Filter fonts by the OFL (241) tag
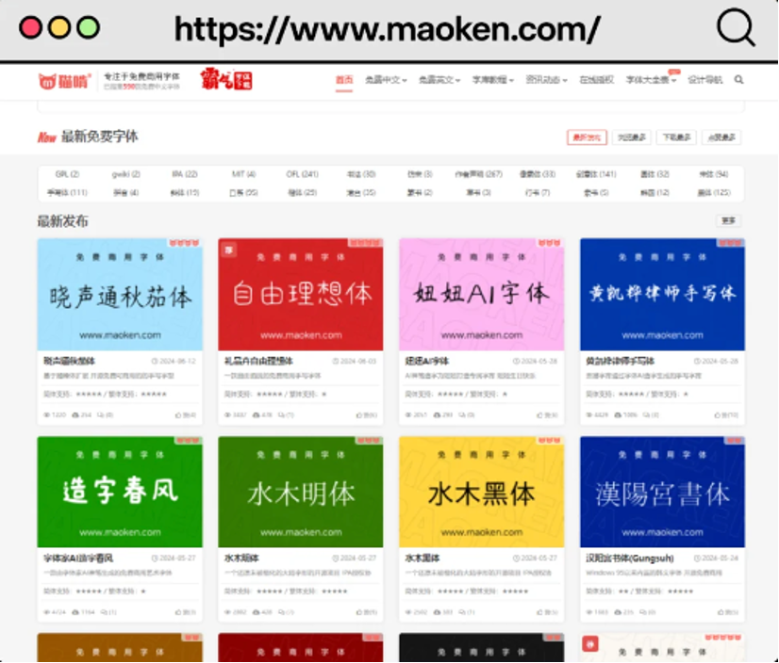Screen dimensions: 779x663 [302, 174]
